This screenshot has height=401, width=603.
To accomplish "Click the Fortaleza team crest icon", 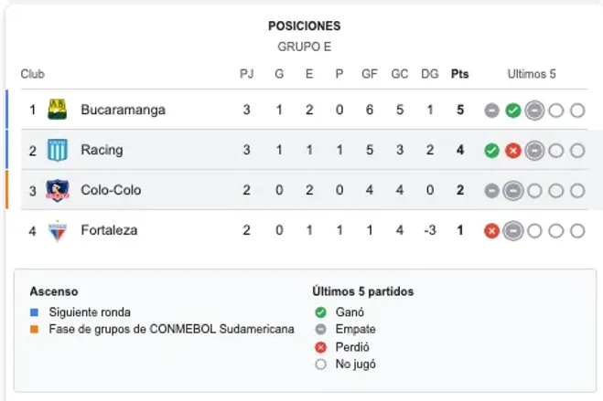I will point(57,230).
